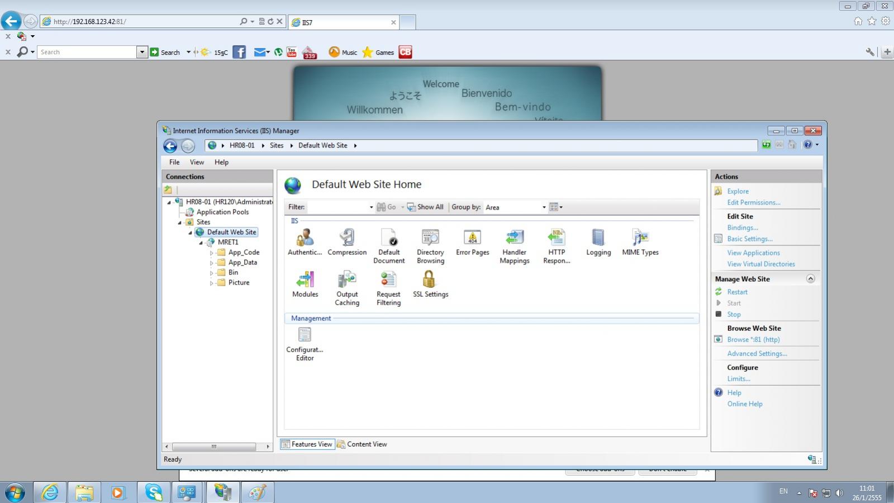Open Request Filtering feature
Image resolution: width=894 pixels, height=503 pixels.
click(388, 288)
